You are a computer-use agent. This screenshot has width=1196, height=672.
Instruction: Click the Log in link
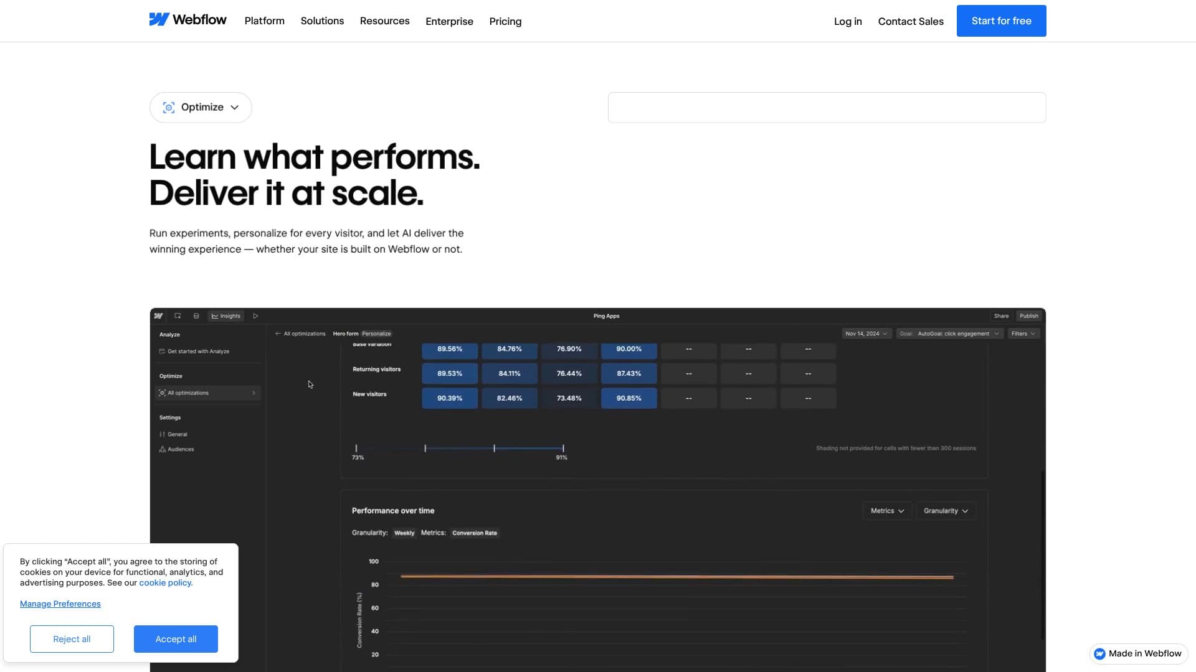tap(848, 21)
